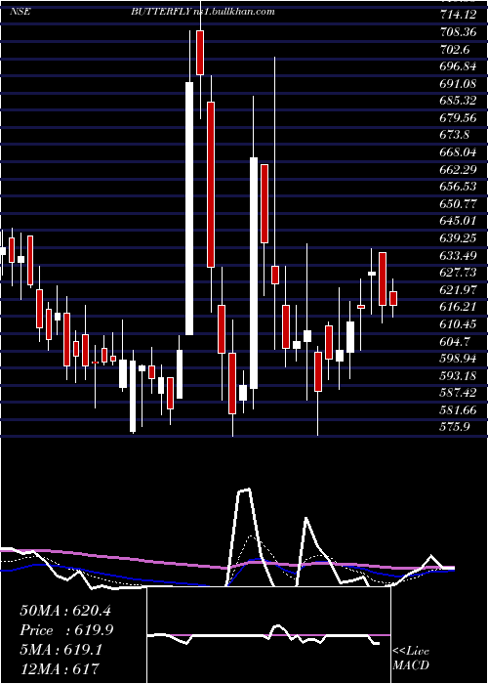This screenshot has width=488, height=684.
Task: Click the 616.21 price axis label
Action: point(457,307)
